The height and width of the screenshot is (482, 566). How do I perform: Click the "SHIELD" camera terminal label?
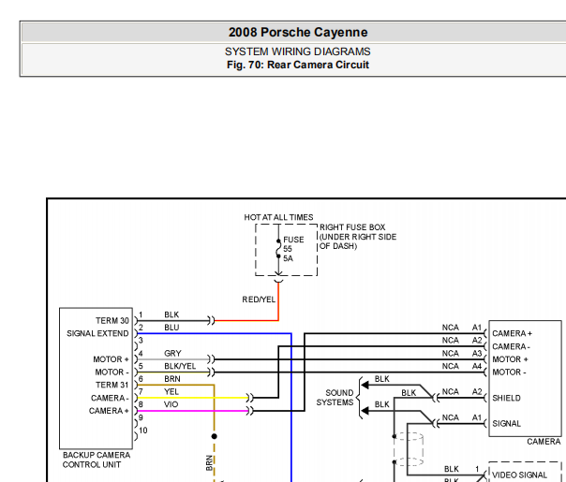point(506,398)
